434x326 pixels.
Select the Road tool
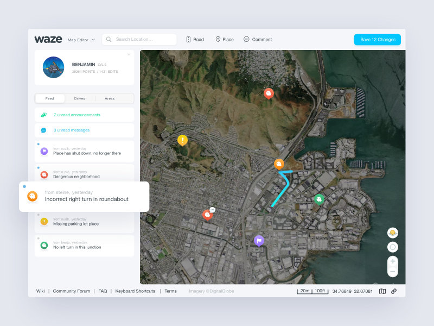(x=195, y=39)
